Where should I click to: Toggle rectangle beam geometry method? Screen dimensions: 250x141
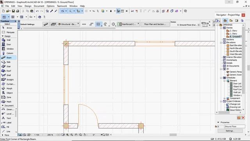(x=98, y=24)
